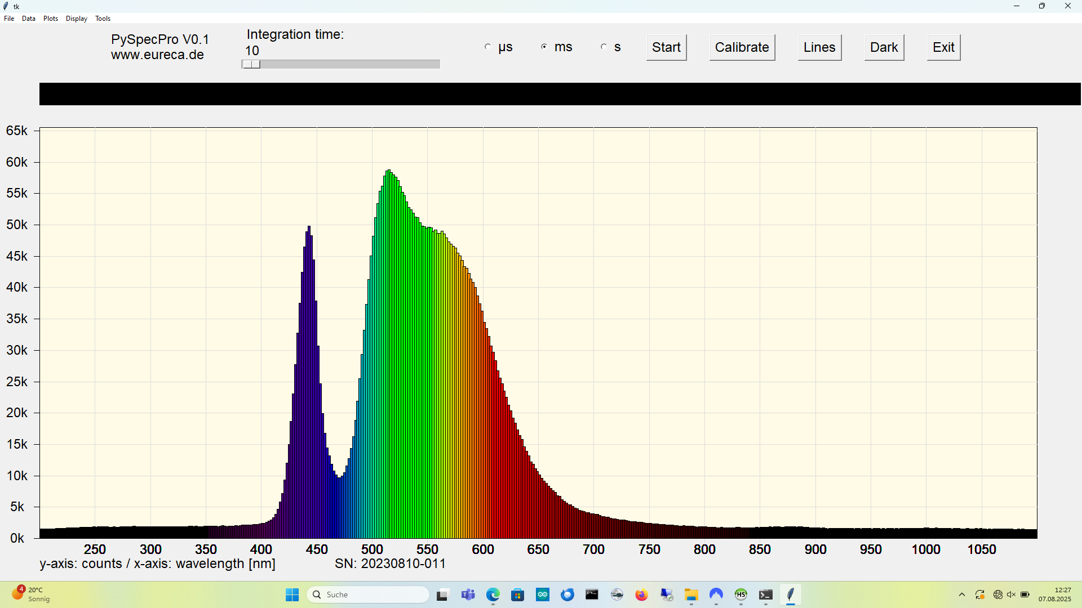The image size is (1082, 608).
Task: Open the File menu
Action: 9,19
